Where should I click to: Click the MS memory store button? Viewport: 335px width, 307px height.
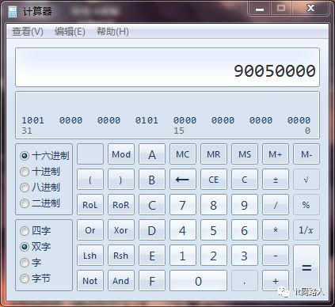[245, 154]
